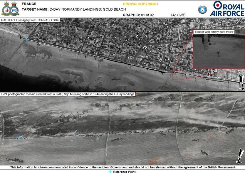Click the British Government confidentiality notice
The image size is (245, 173).
click(122, 167)
